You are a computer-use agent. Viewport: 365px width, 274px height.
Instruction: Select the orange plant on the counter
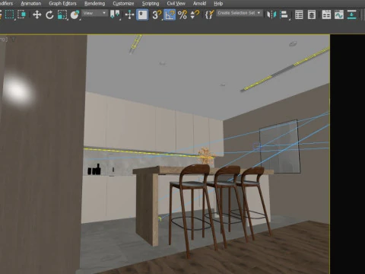(206, 155)
